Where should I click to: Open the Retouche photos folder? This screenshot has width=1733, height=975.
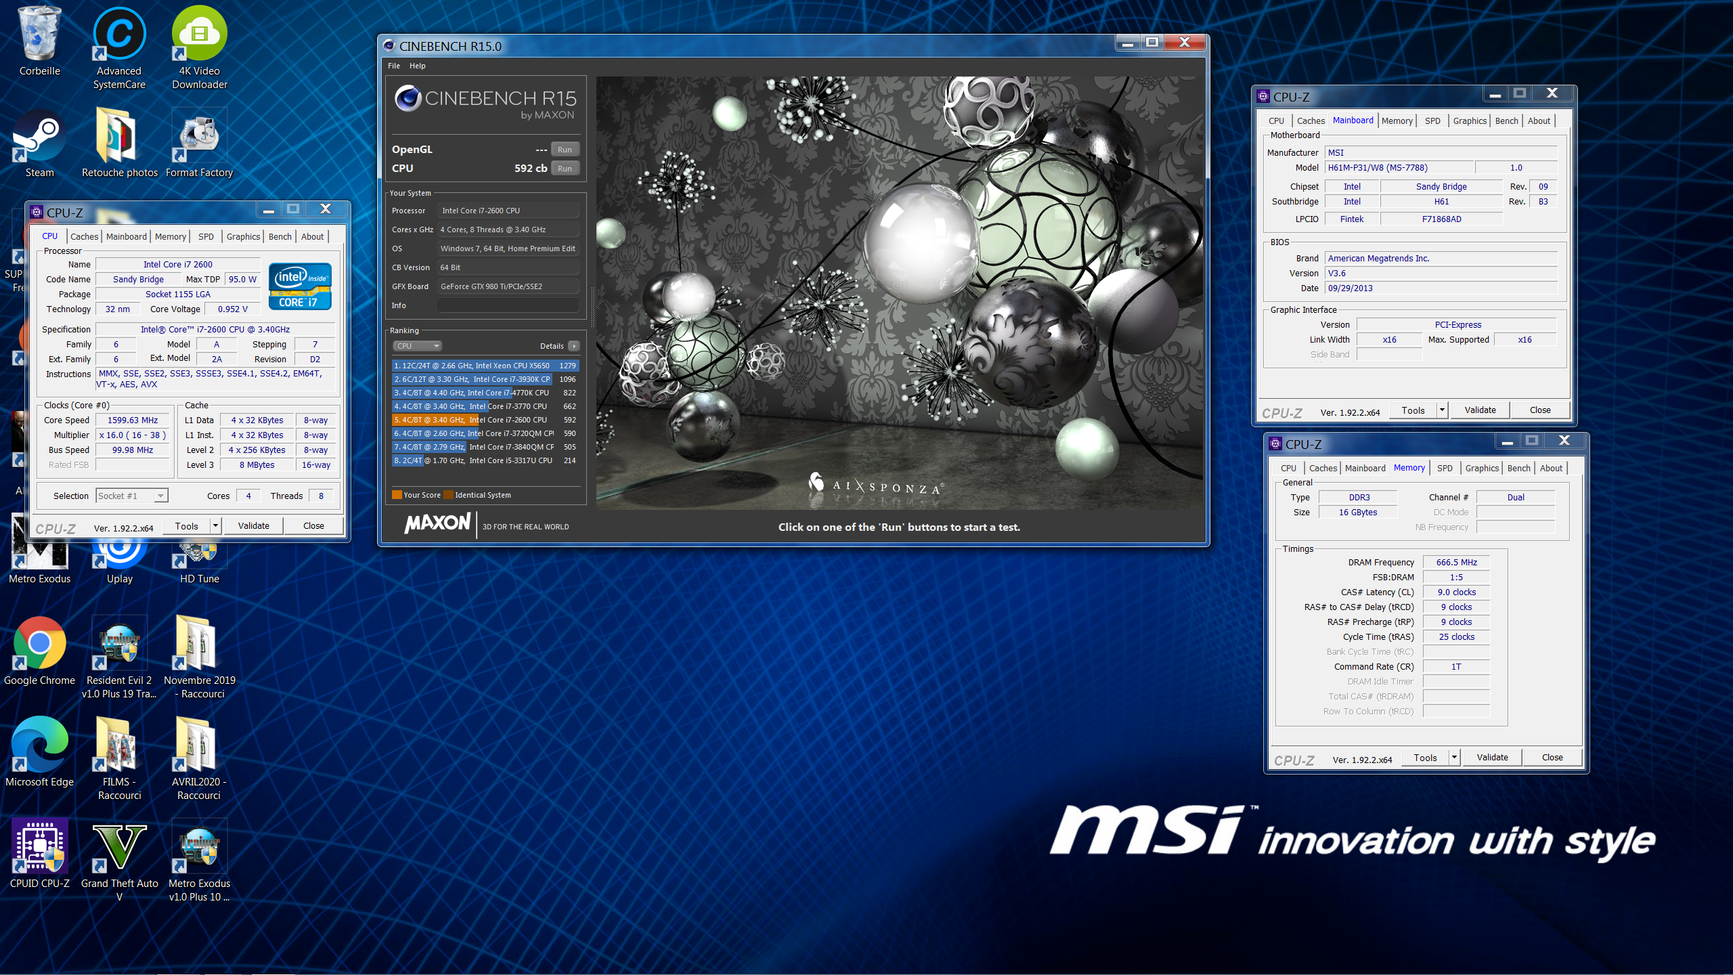119,142
